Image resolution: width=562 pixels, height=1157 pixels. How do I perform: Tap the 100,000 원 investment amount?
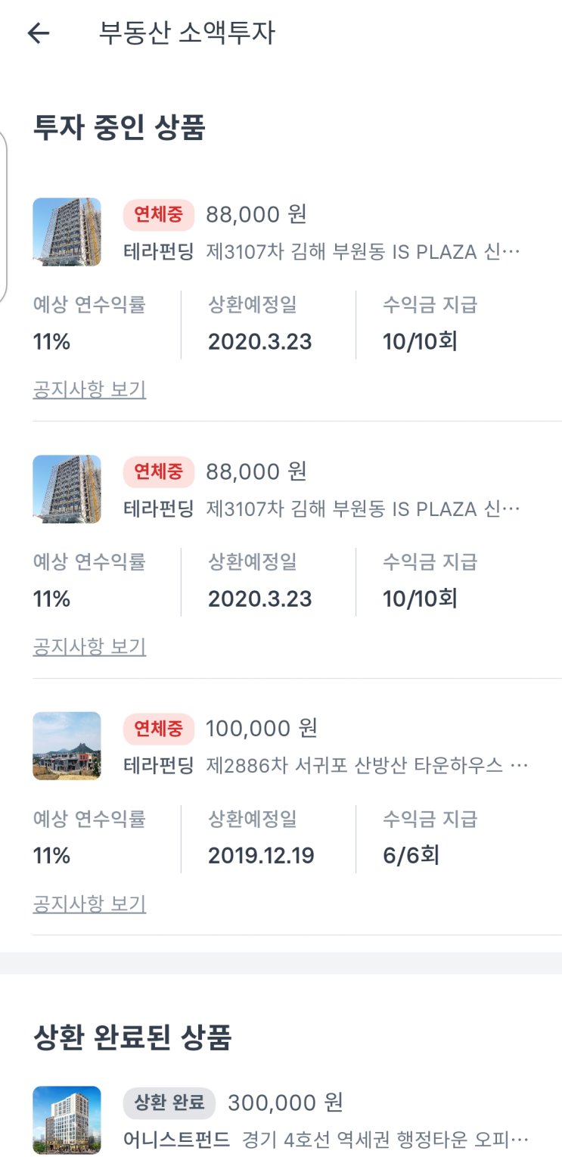tap(262, 728)
